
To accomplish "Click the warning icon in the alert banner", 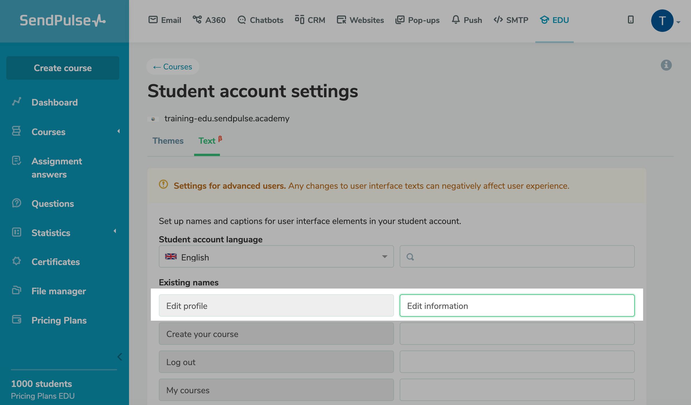I will pos(163,184).
